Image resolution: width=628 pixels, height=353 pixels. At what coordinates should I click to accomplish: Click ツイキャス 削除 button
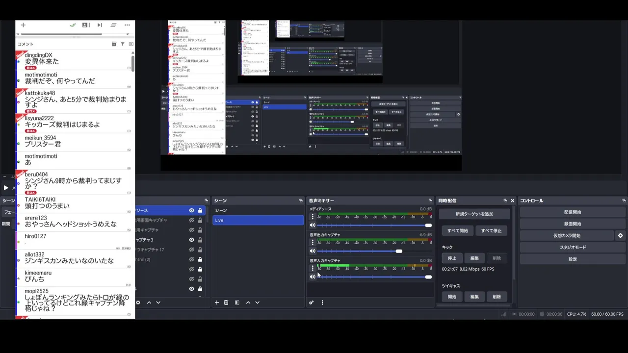tap(497, 297)
